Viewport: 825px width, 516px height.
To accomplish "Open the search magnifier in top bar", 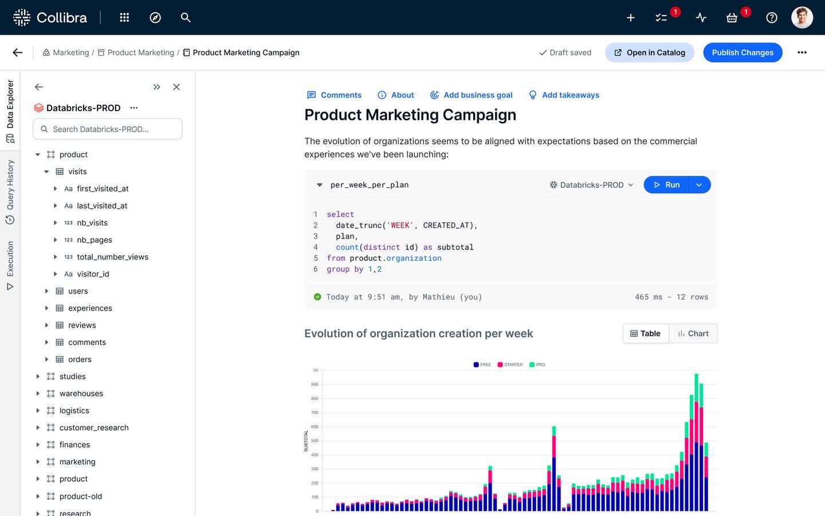I will [x=186, y=18].
